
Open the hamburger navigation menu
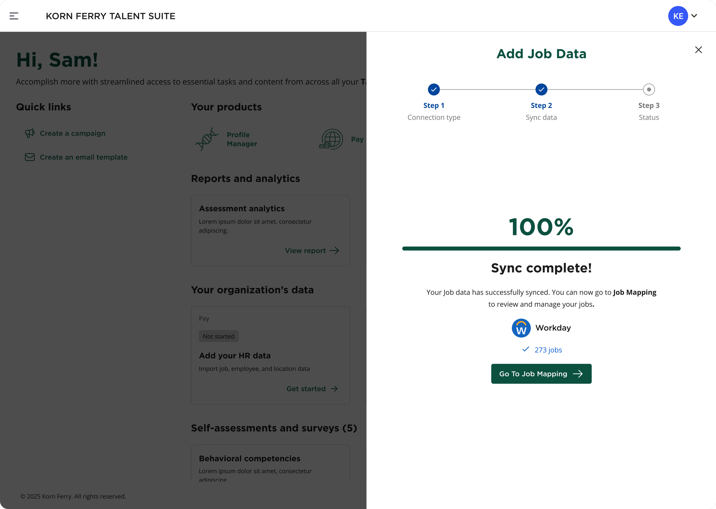click(x=14, y=16)
